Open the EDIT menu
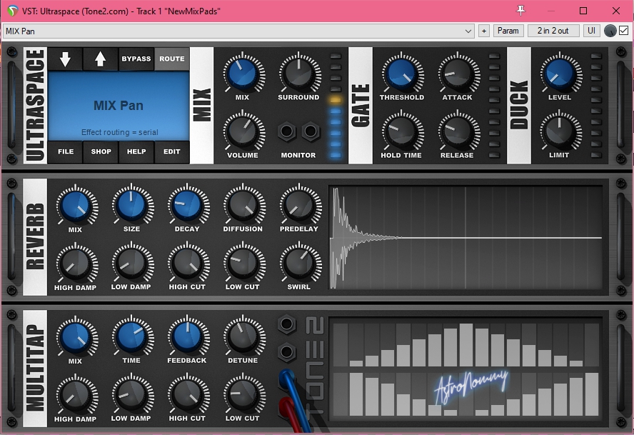The width and height of the screenshot is (634, 435). point(172,151)
